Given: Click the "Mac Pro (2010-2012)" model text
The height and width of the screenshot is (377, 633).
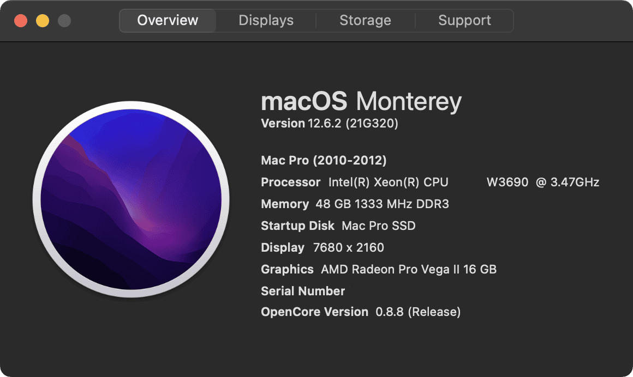Looking at the screenshot, I should tap(324, 161).
